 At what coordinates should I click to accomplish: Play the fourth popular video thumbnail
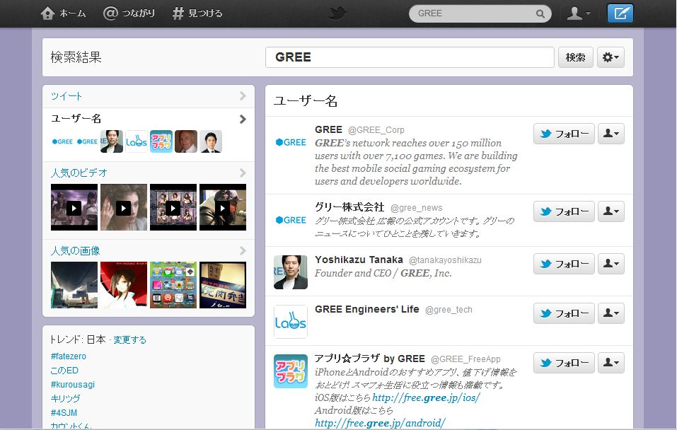[223, 208]
